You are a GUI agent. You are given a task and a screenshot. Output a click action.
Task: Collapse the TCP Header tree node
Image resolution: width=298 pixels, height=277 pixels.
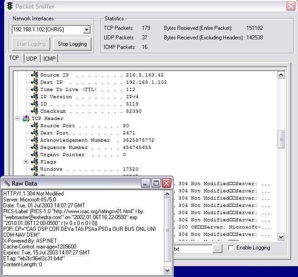pos(17,119)
